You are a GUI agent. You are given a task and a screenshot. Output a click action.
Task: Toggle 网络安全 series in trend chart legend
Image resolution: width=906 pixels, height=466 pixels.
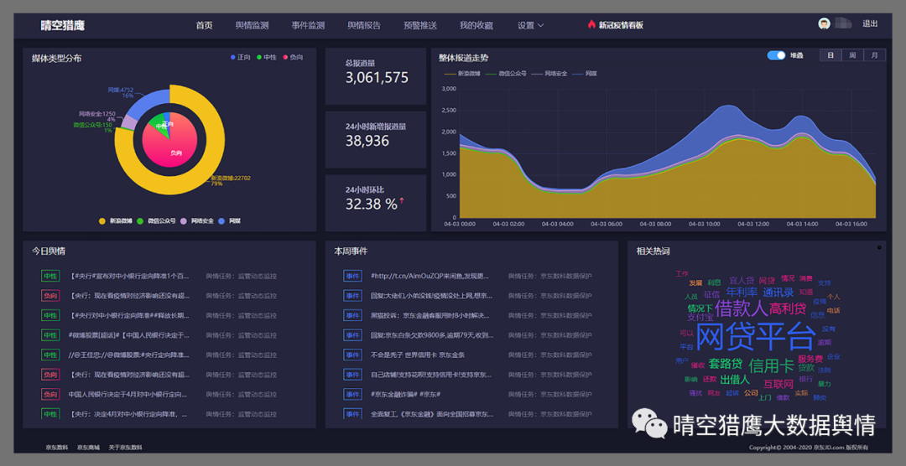549,73
